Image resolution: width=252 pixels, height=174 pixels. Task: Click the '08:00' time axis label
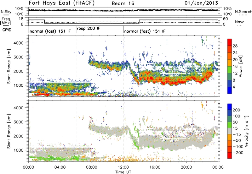92,167
